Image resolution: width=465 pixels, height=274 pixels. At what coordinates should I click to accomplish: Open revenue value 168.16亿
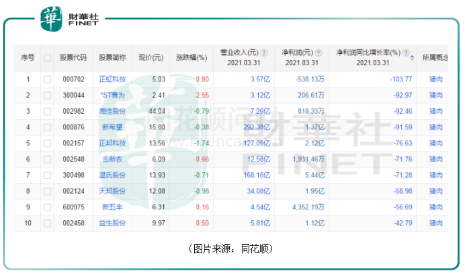coord(257,175)
